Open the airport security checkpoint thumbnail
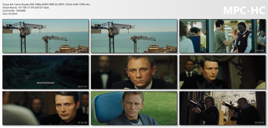This screenshot has width=268, height=128. tap(222, 36)
